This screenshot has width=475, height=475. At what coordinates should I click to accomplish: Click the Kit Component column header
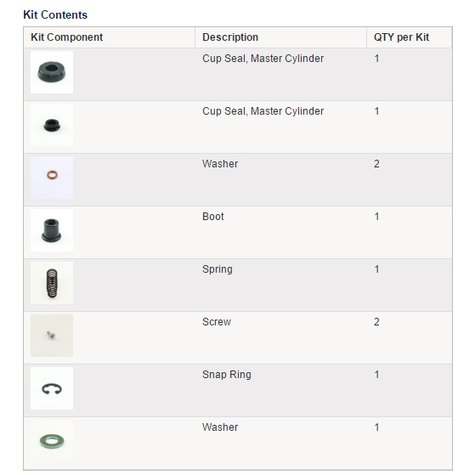click(x=66, y=37)
